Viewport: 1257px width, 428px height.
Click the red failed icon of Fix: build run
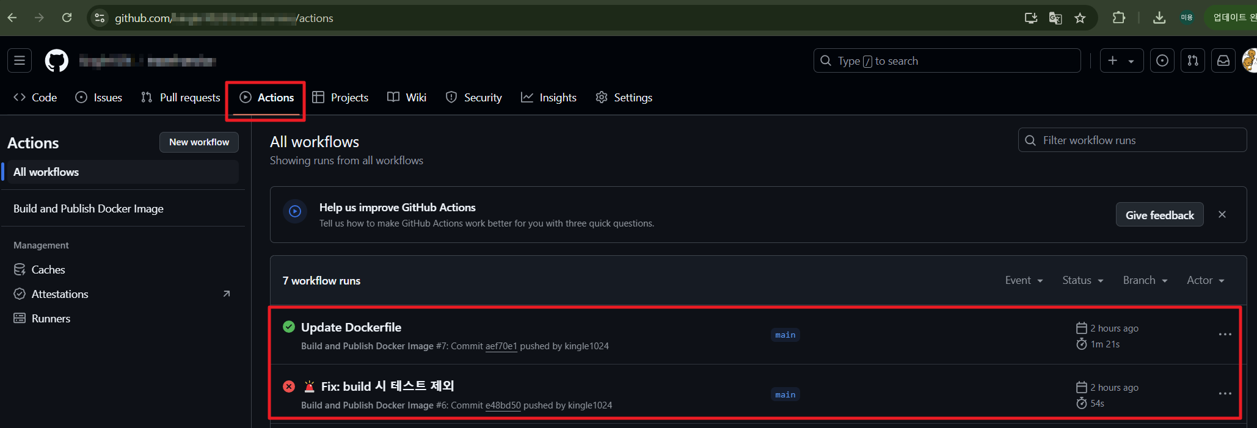(x=289, y=386)
